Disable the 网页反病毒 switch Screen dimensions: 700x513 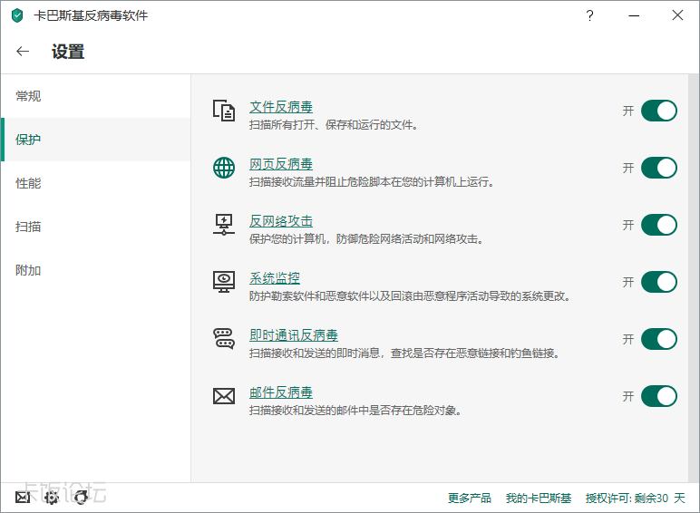[x=658, y=168]
